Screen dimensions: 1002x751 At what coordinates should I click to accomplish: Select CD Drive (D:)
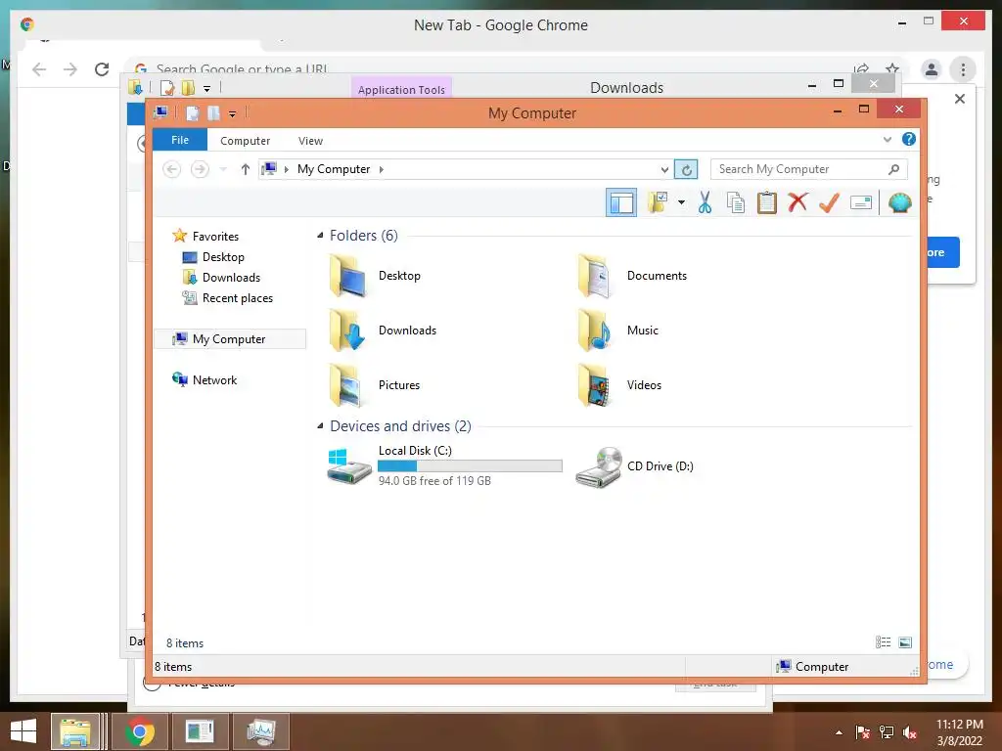point(634,466)
